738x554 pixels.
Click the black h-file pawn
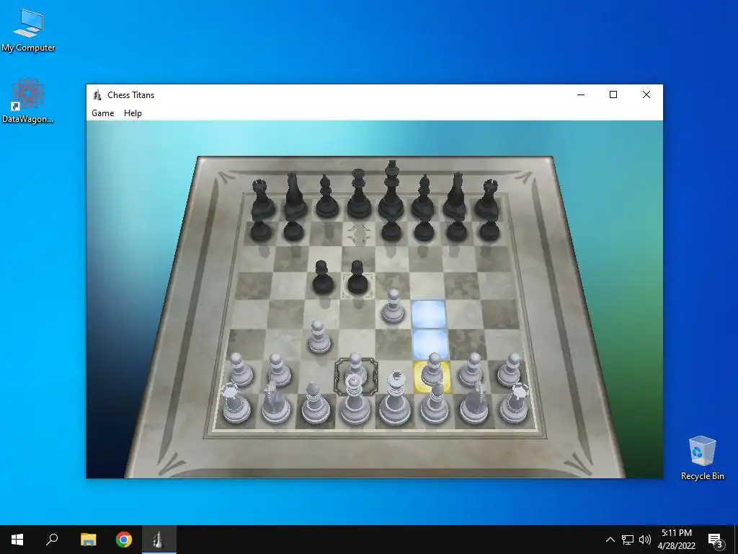489,231
